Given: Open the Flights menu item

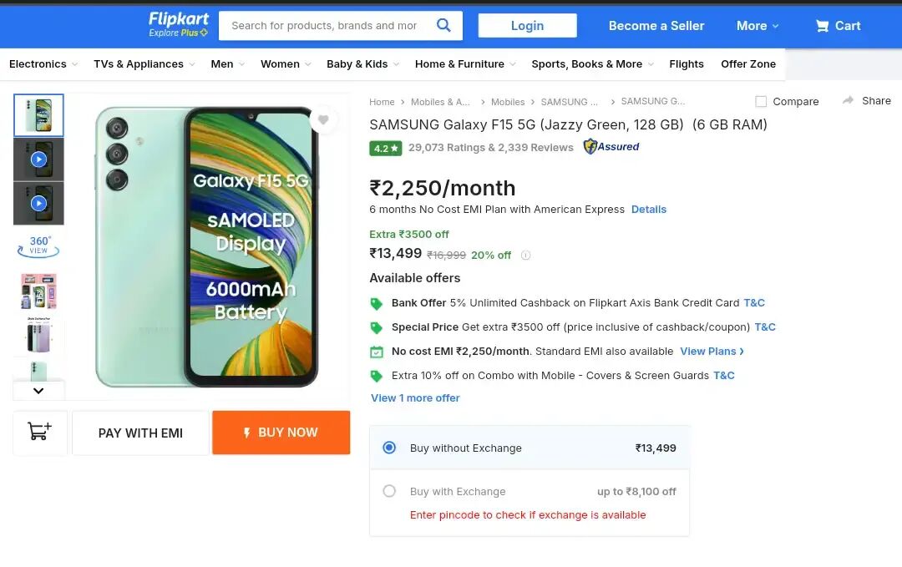Looking at the screenshot, I should [x=686, y=63].
